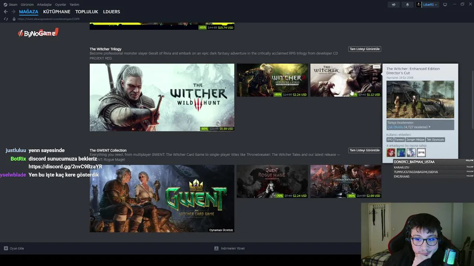Image resolution: width=474 pixels, height=266 pixels.
Task: Click the LdueRS profile avatar
Action: pyautogui.click(x=419, y=4)
